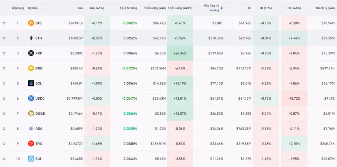Click the XRP coin icon

[31, 53]
